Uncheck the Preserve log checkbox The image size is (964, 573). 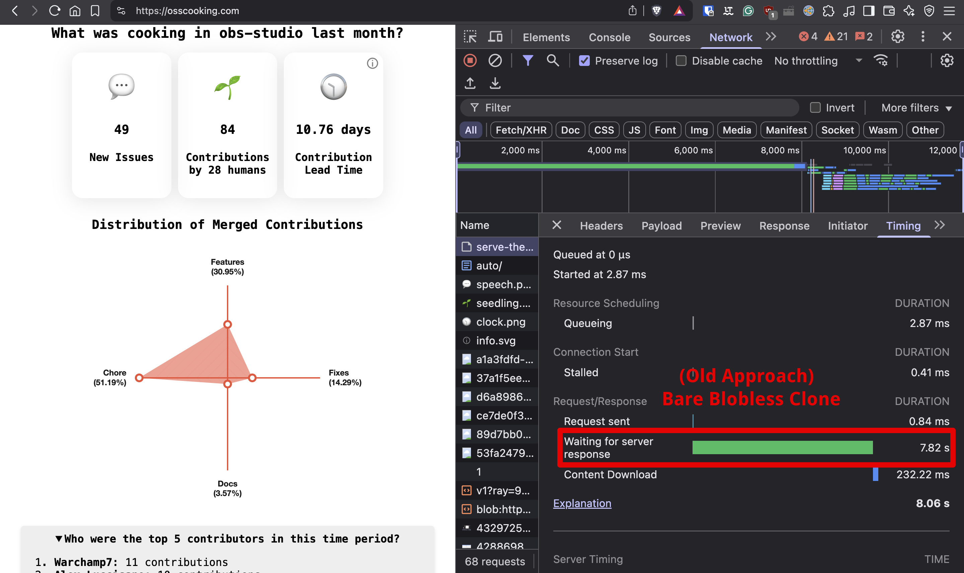point(584,61)
